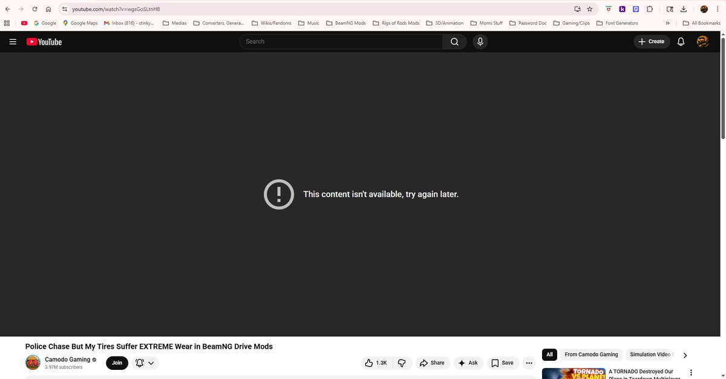This screenshot has width=726, height=379.
Task: Open the Tornado vs Plane video thumbnail
Action: point(574,373)
